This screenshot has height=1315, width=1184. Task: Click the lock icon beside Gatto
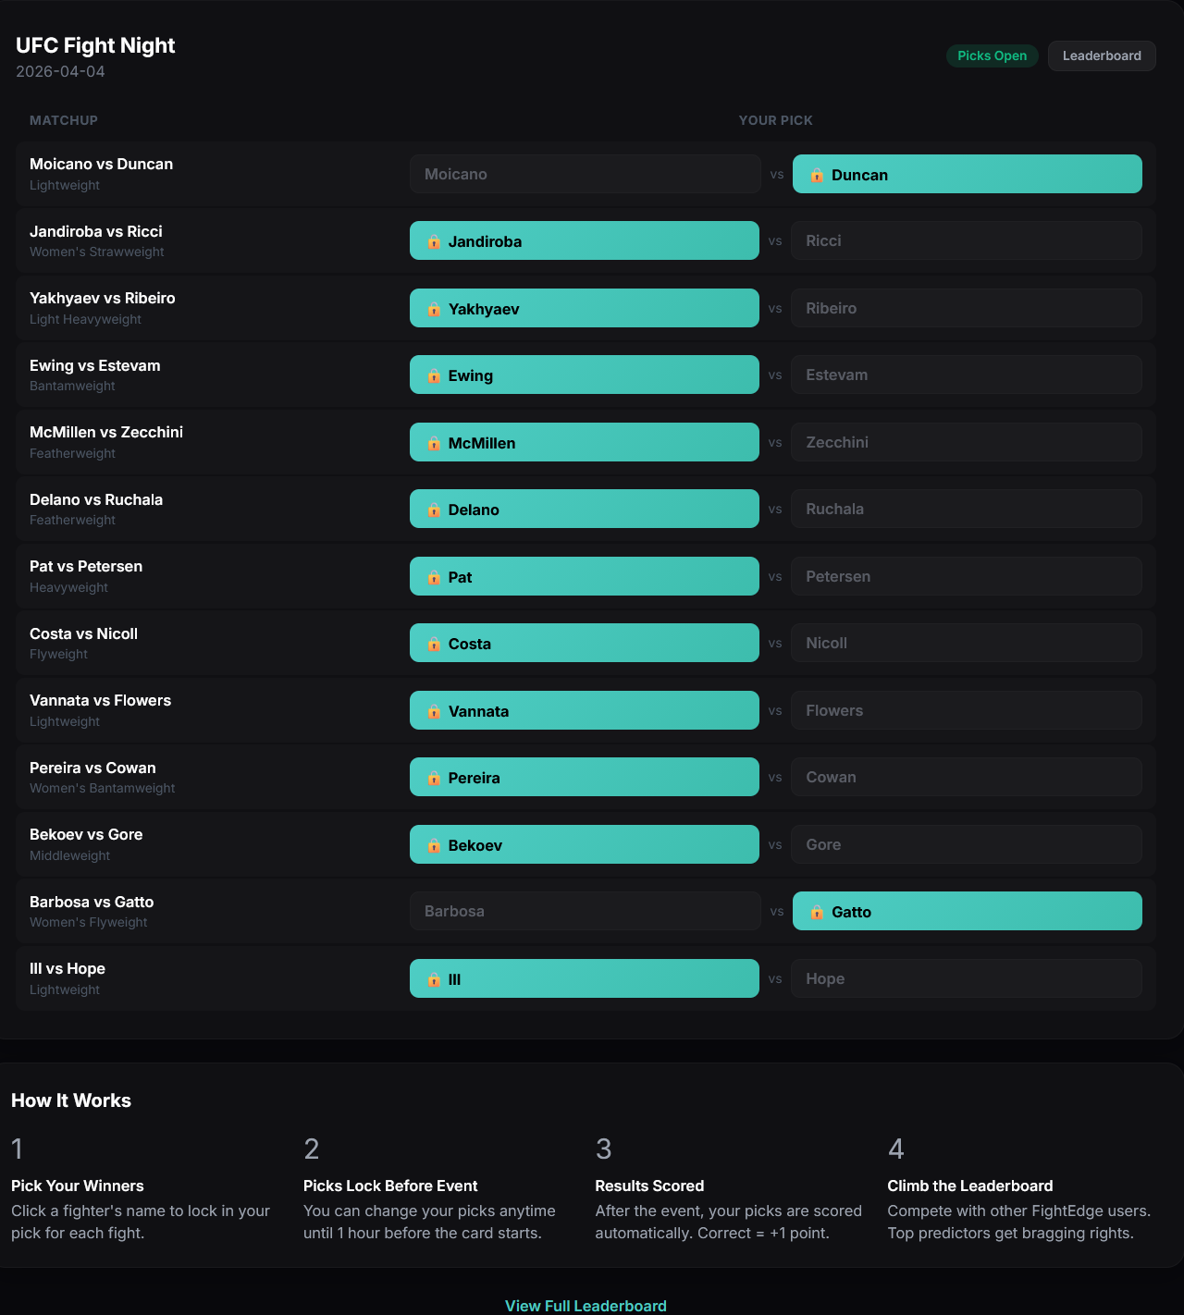817,912
